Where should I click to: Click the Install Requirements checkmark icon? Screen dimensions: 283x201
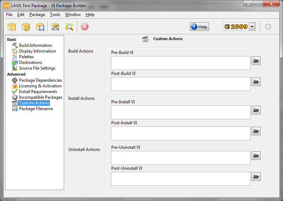point(15,92)
